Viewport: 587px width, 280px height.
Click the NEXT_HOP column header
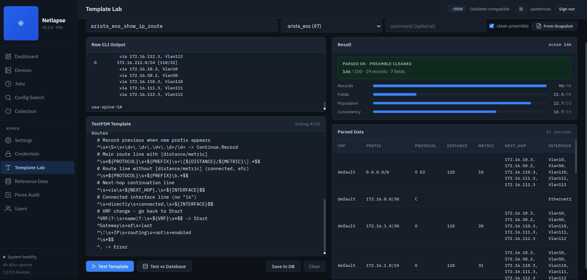click(515, 146)
